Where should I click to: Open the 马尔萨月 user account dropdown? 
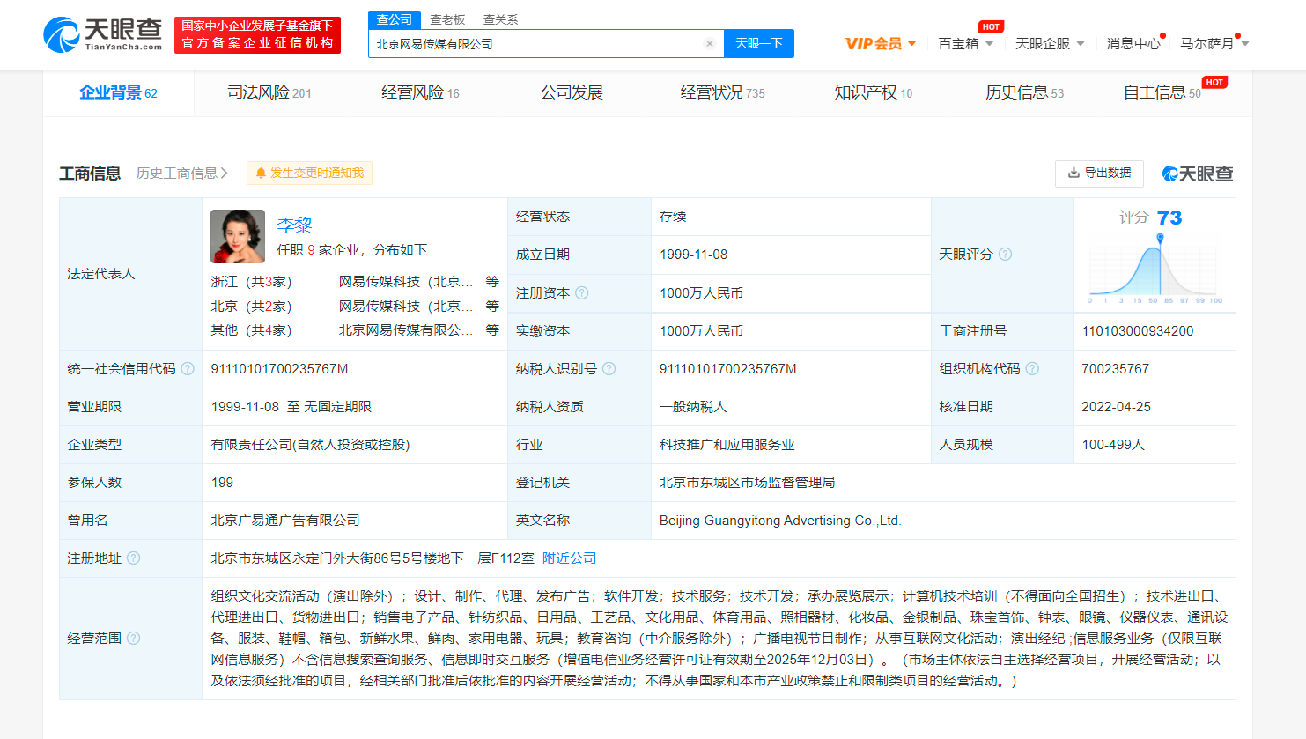click(1214, 43)
